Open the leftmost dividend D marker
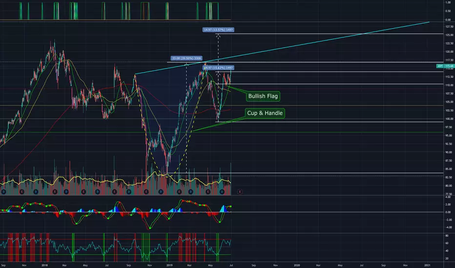 pyautogui.click(x=3, y=192)
